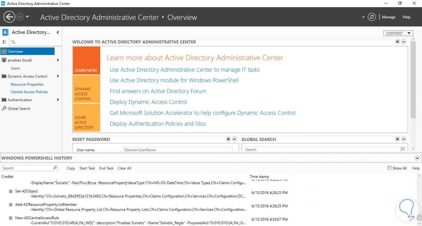Collapse Windows PowerShell History pane

click(417, 158)
